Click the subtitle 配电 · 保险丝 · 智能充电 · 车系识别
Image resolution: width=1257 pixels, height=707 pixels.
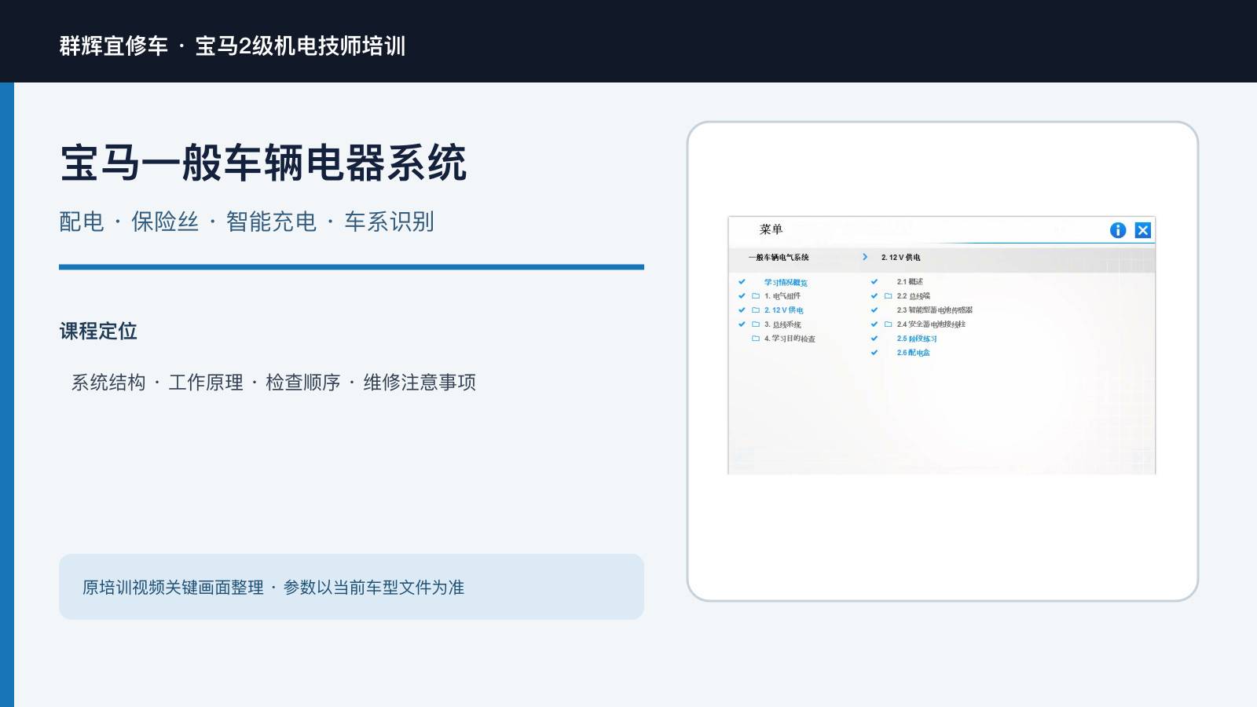247,222
